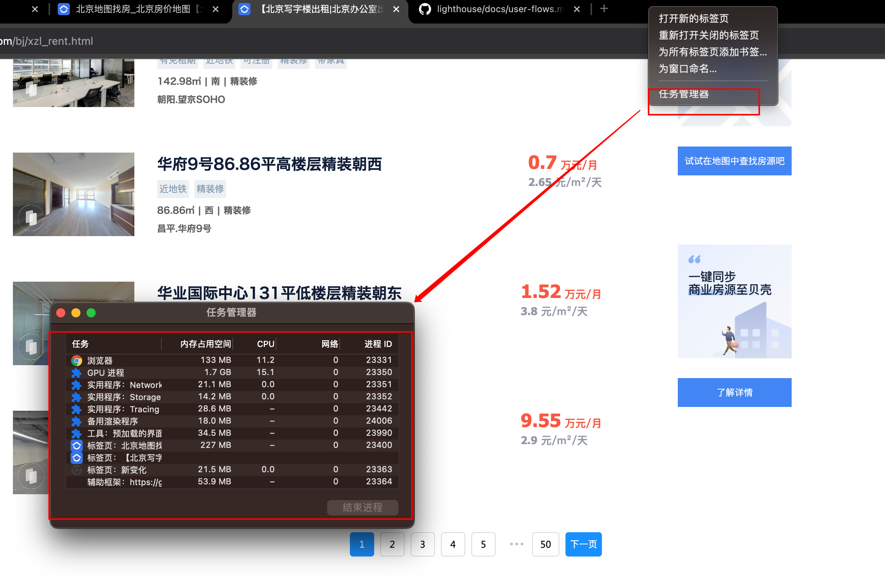Go to pagination page 3
This screenshot has height=577, width=885.
click(x=422, y=544)
